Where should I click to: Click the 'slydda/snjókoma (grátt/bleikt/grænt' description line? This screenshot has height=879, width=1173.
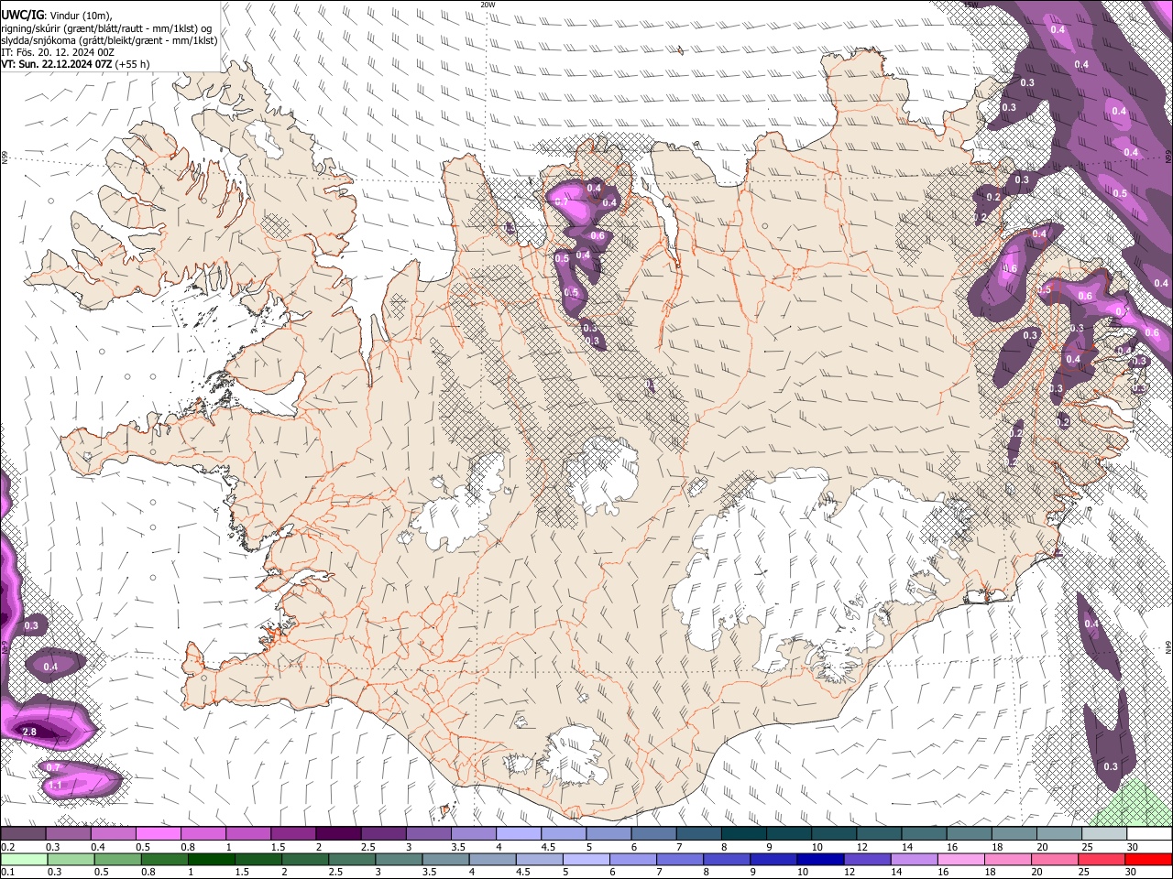coord(109,40)
